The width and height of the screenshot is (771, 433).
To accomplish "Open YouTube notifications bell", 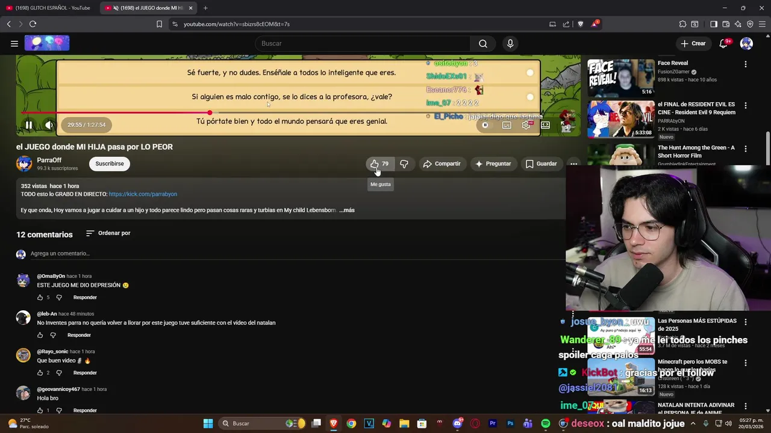I will (x=723, y=43).
